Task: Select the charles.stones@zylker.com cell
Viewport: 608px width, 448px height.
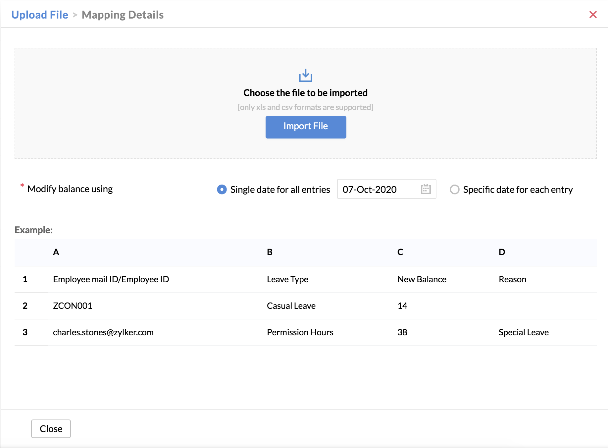Action: (x=103, y=332)
